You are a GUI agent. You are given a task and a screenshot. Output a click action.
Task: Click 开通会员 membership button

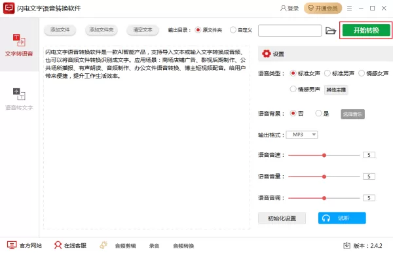click(x=323, y=8)
